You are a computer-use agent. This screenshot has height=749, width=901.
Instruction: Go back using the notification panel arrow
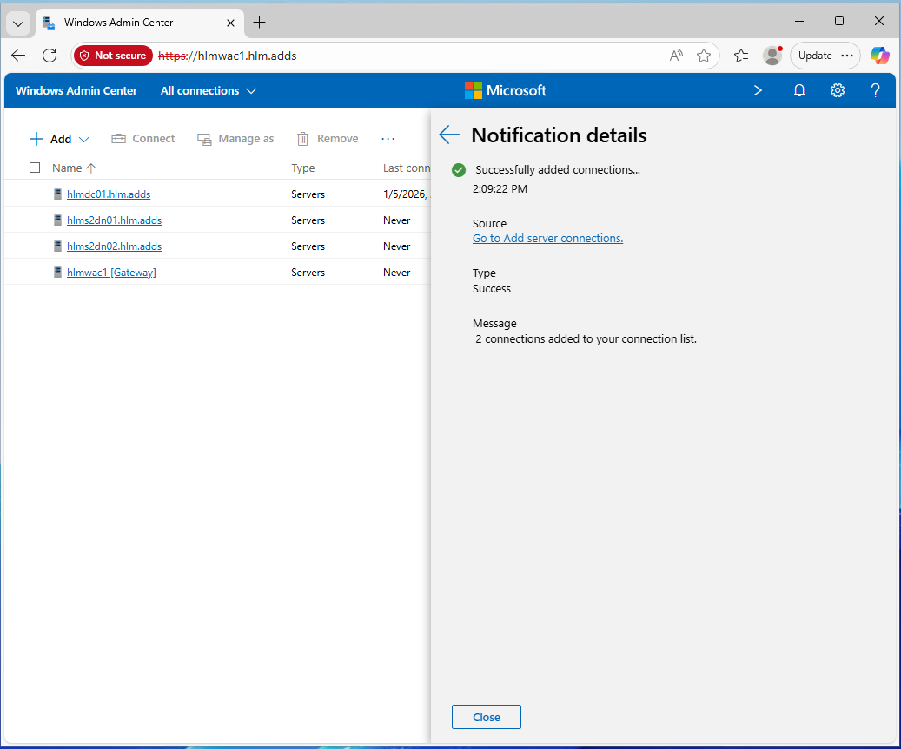(449, 135)
